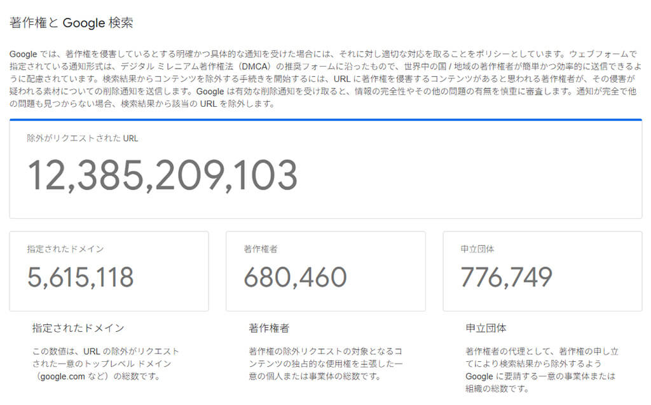This screenshot has width=651, height=405.
Task: Click the description text under 著作権者 heading
Action: (325, 364)
